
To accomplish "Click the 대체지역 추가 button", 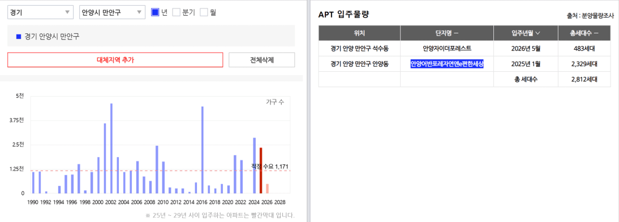I will 115,60.
